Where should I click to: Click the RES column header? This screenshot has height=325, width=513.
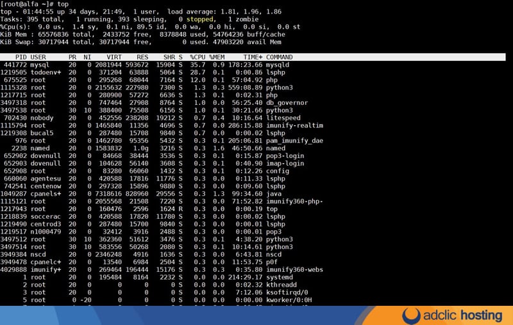pyautogui.click(x=142, y=57)
